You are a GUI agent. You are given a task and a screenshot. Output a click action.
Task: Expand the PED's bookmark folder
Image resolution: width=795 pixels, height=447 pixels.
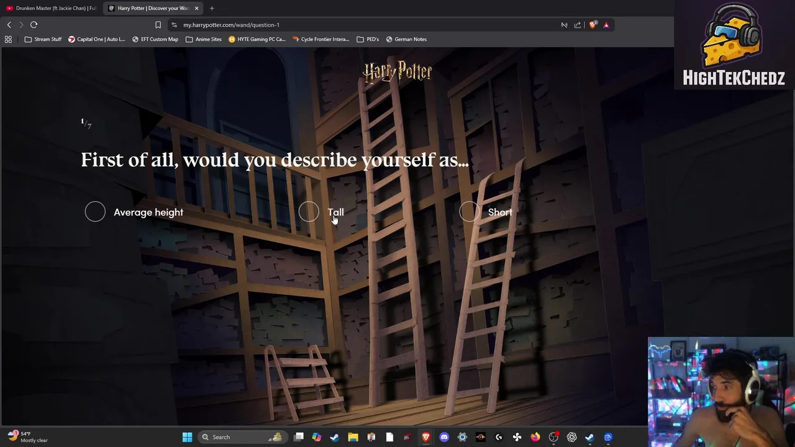tap(368, 39)
